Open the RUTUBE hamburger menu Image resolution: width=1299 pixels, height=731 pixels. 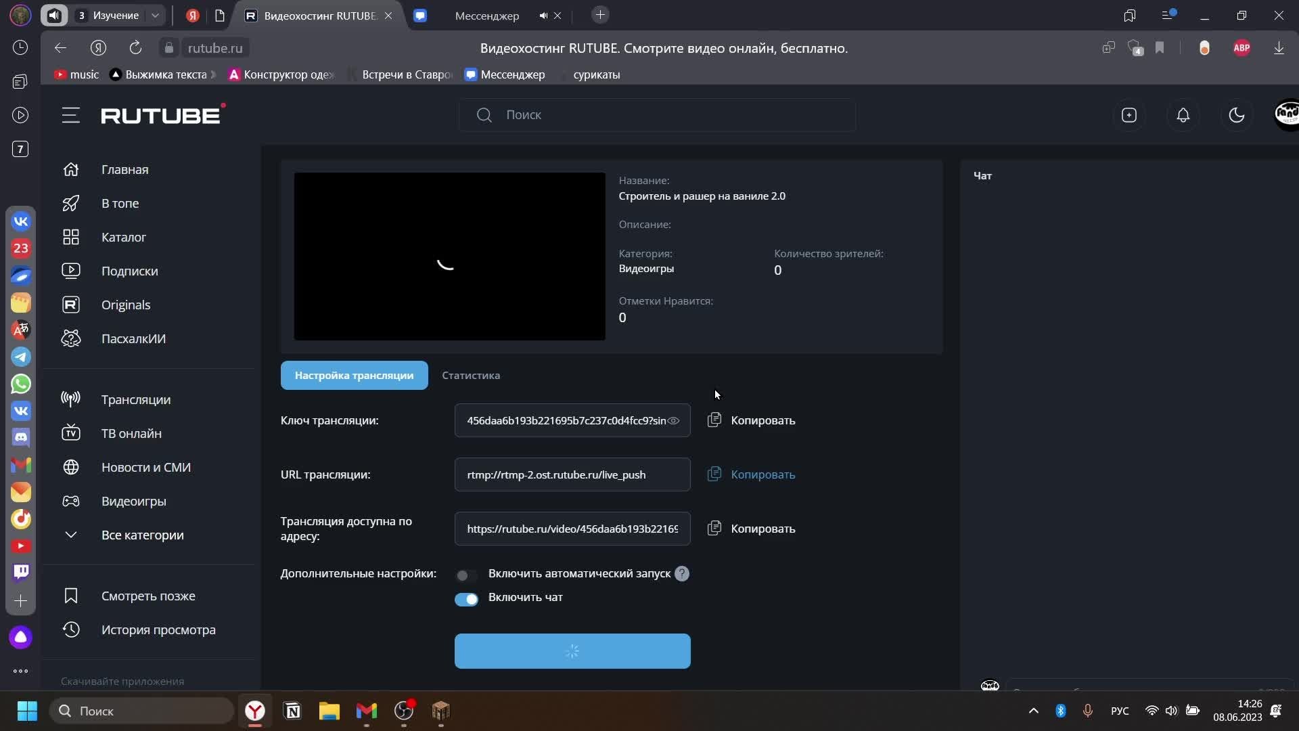click(70, 115)
